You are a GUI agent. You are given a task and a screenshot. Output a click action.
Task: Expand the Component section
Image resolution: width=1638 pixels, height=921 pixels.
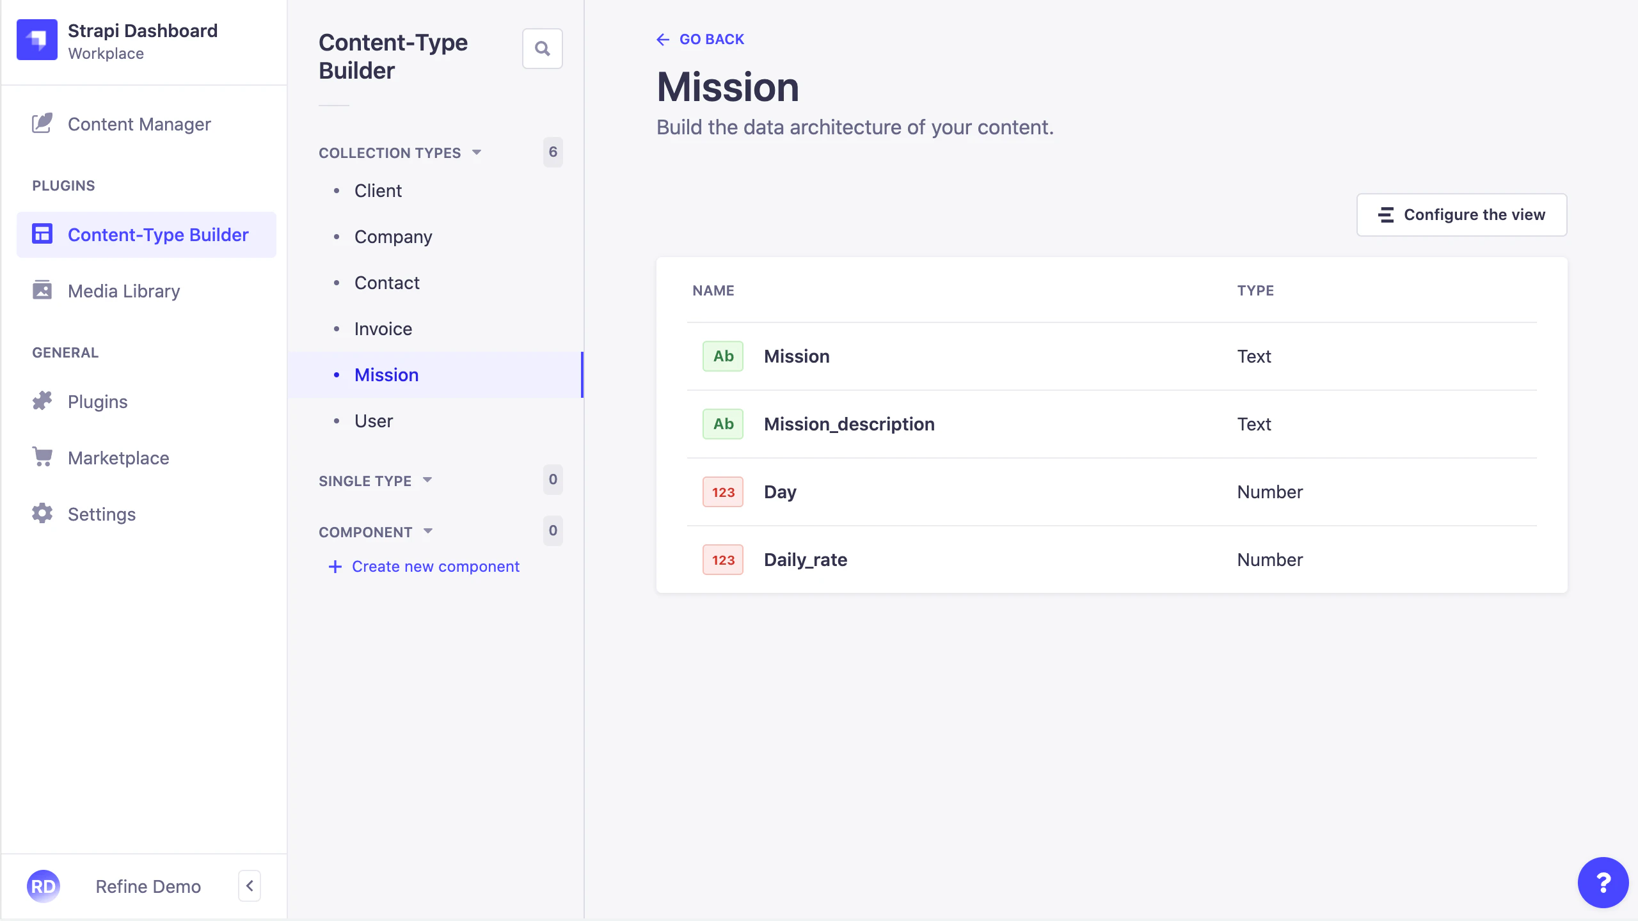coord(427,531)
